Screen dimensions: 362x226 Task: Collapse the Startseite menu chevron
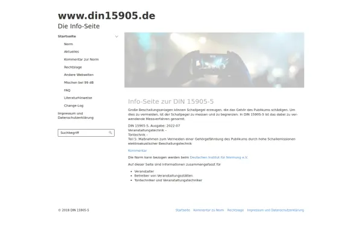pos(116,36)
